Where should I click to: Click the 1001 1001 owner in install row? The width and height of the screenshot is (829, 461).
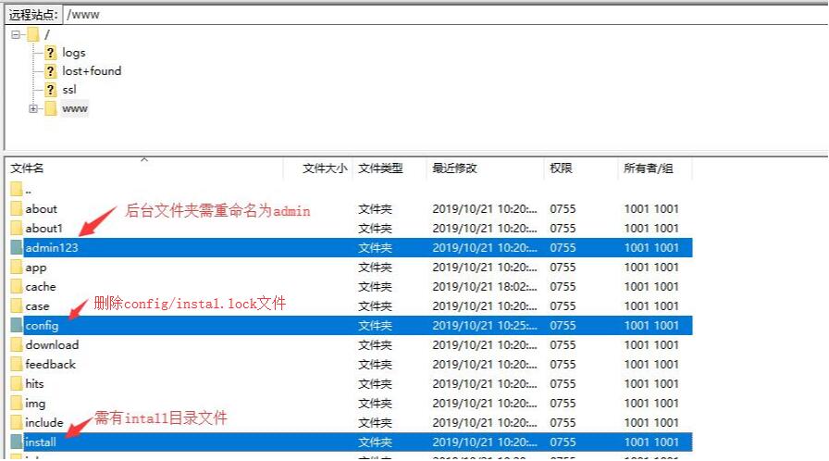click(651, 442)
